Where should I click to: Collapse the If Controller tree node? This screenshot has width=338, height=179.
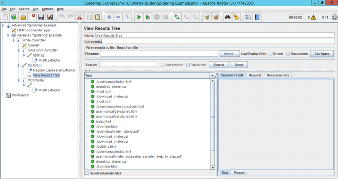pyautogui.click(x=18, y=81)
